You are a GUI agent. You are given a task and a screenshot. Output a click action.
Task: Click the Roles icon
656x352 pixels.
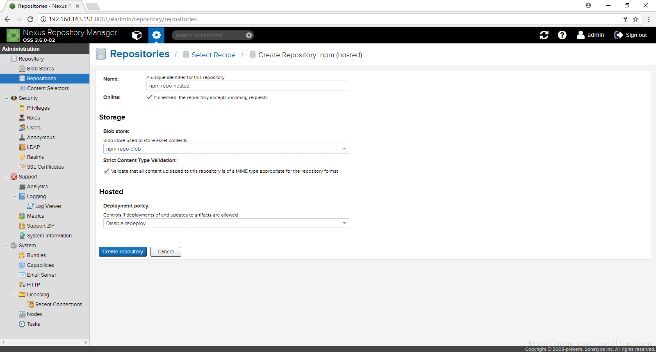pos(22,118)
